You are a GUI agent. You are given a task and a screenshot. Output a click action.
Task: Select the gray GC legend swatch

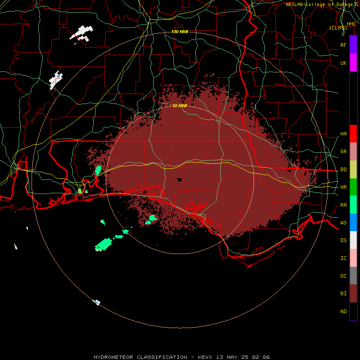pos(353,276)
